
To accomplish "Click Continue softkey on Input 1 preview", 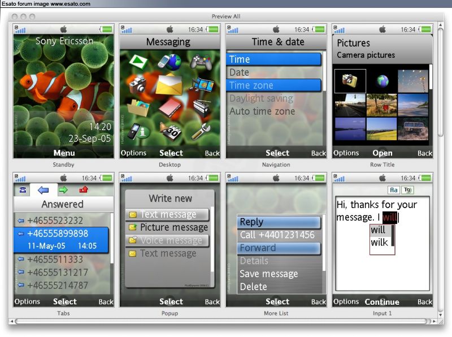I will click(x=382, y=302).
